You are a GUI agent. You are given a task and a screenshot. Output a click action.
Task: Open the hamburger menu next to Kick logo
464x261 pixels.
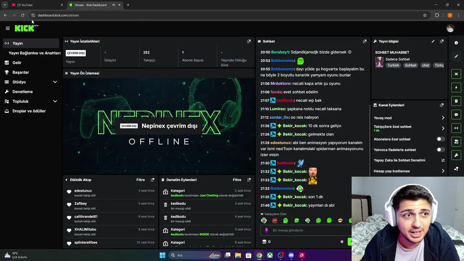[8, 28]
